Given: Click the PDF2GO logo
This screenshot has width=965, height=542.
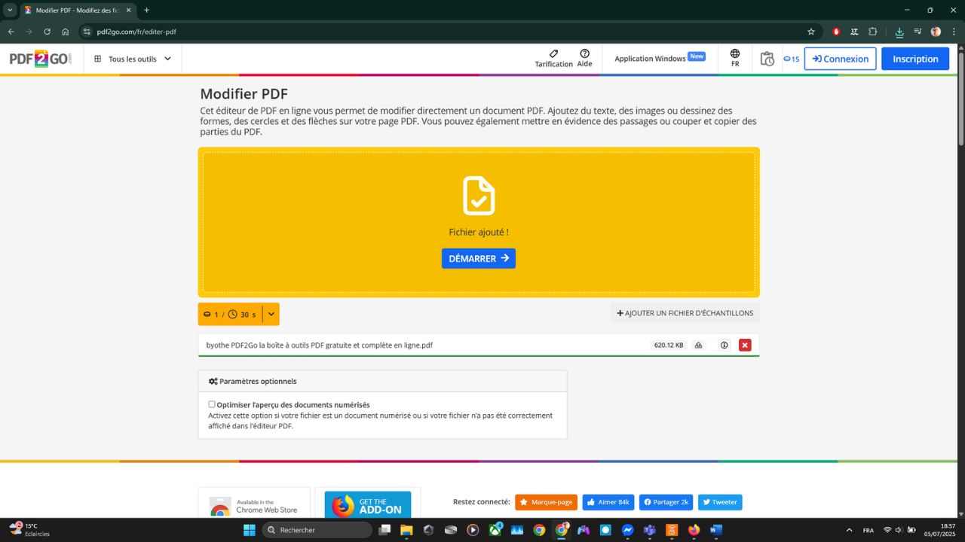Looking at the screenshot, I should click(39, 58).
